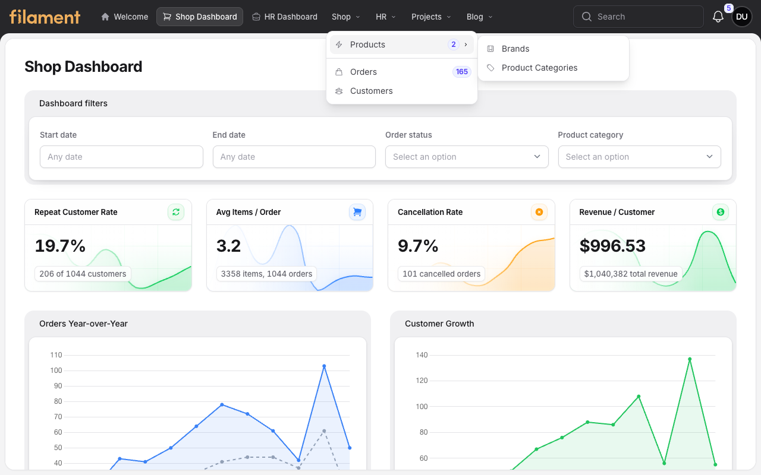Click the Brands book icon
Screen dimensions: 761x475
pyautogui.click(x=490, y=49)
